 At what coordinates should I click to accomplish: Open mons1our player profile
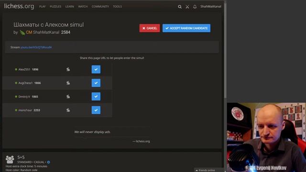25,110
